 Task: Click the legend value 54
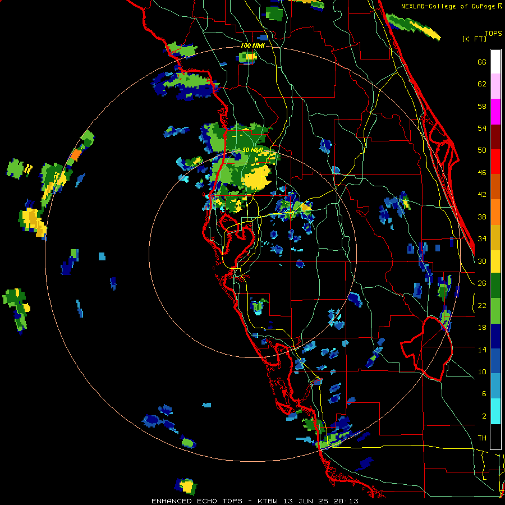482,128
